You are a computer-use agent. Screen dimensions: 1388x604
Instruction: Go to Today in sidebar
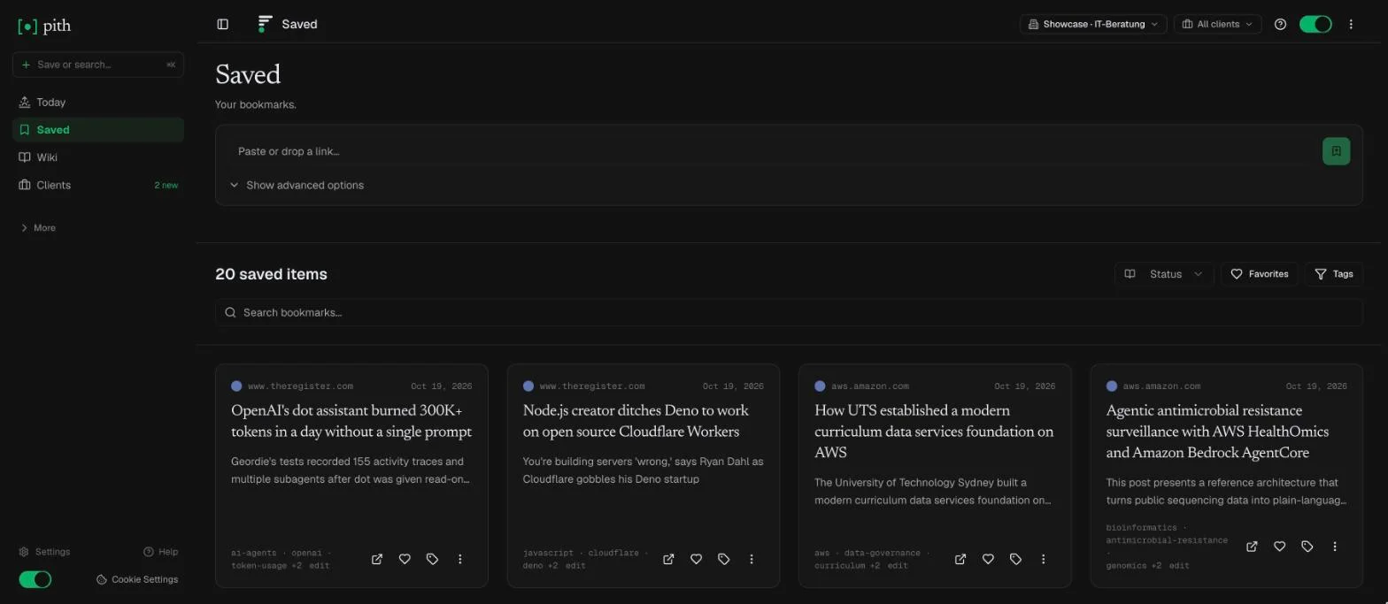[98, 102]
